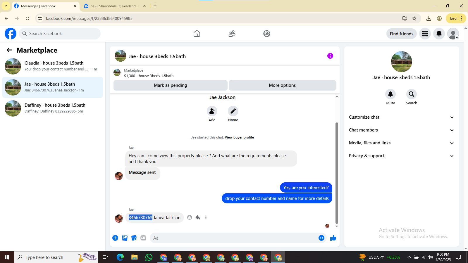
Task: Switch to the Messenger Facebook tab
Action: [x=45, y=6]
